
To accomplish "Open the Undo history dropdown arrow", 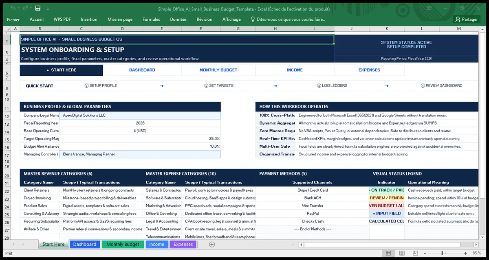I will click(18, 9).
